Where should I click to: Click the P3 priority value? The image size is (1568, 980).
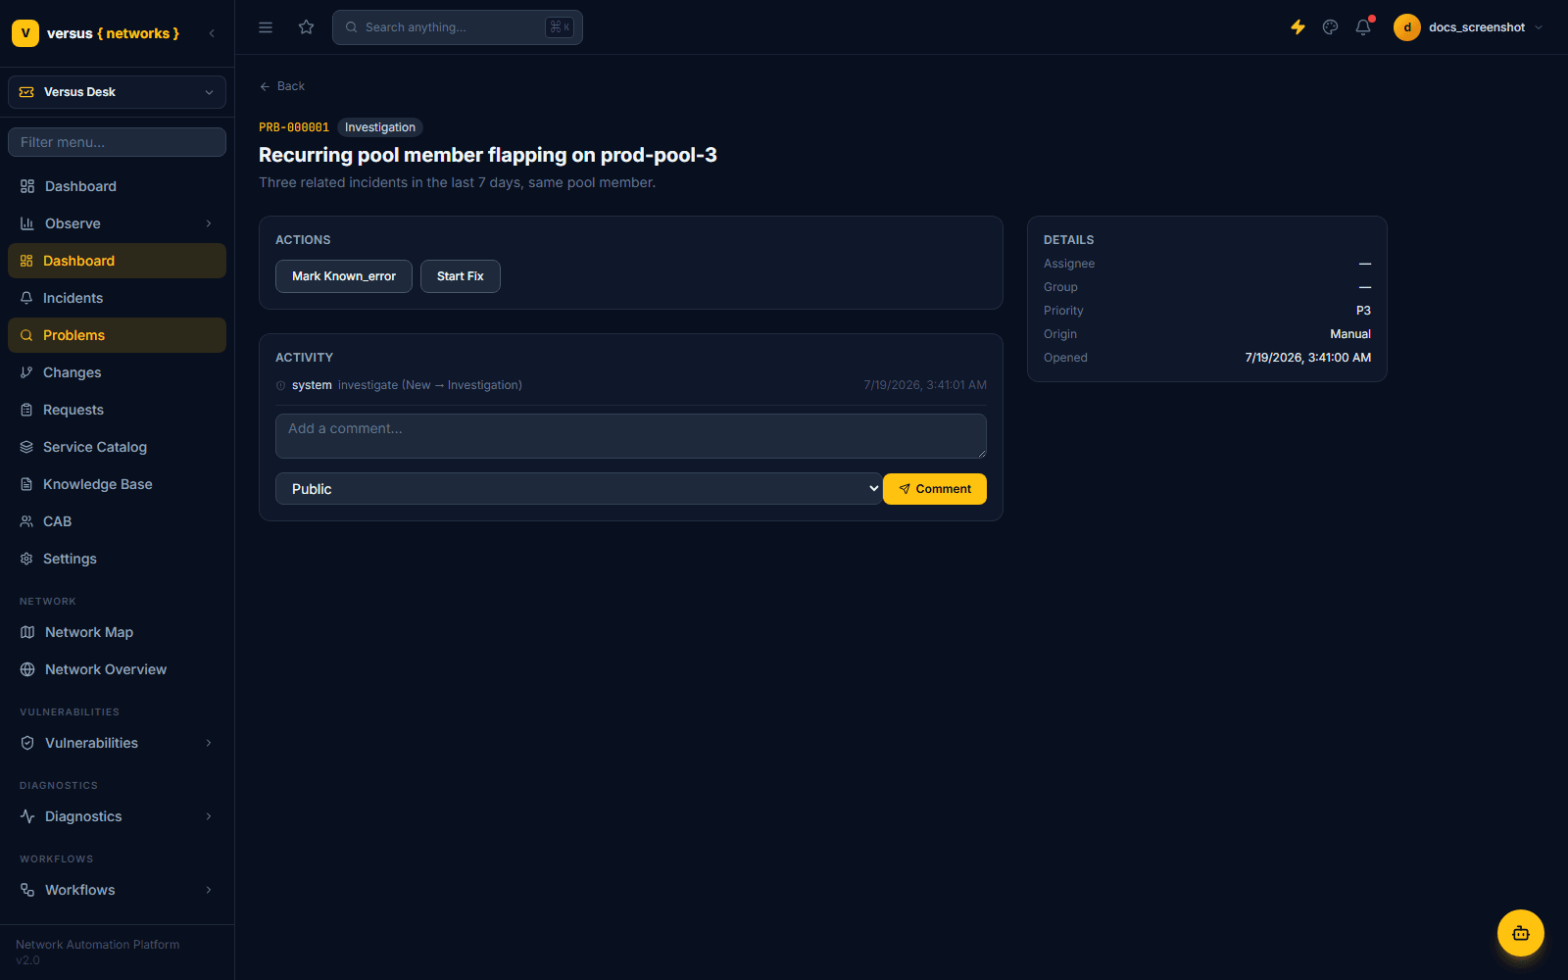(x=1363, y=311)
